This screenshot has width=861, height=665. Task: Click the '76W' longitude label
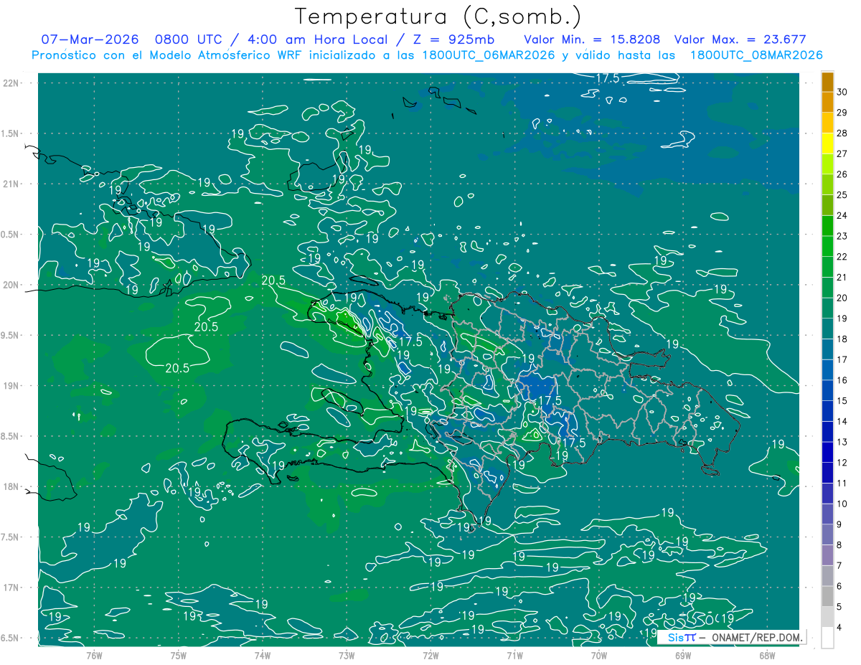[x=94, y=656]
